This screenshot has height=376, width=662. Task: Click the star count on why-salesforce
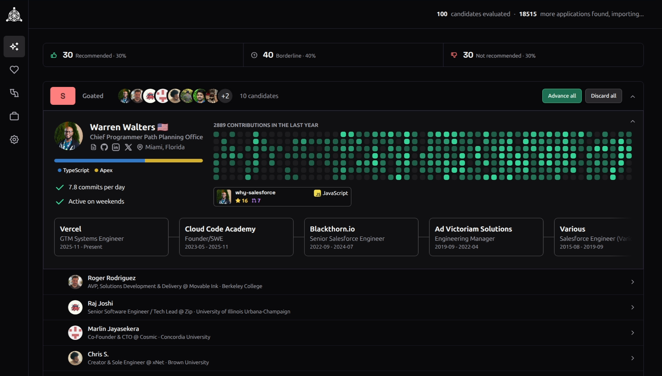242,201
